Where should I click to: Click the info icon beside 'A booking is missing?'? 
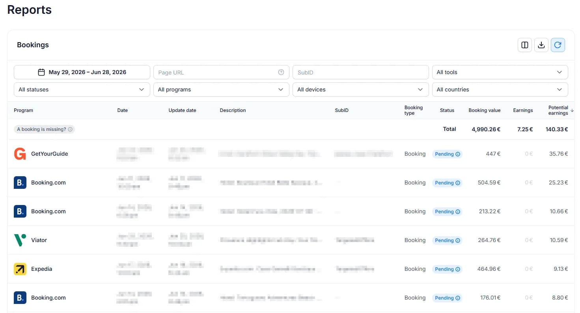(70, 129)
